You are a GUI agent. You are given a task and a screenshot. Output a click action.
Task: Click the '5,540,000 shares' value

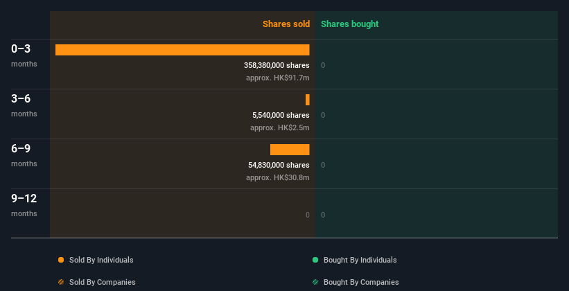(x=281, y=116)
